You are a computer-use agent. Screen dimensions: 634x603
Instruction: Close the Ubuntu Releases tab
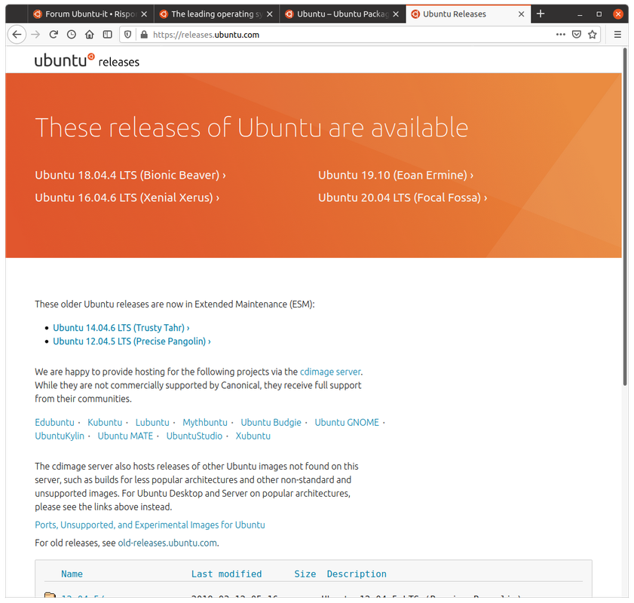(x=521, y=14)
